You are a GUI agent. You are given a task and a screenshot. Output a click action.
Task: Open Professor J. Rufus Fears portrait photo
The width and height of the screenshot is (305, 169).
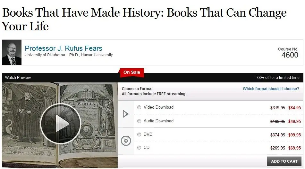click(x=12, y=52)
